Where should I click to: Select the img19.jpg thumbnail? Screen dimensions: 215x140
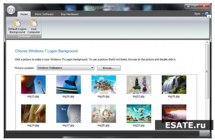[104, 85]
